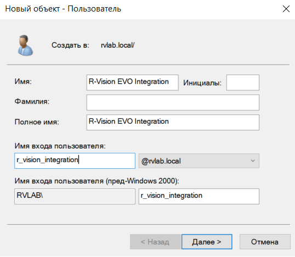Click the disabled < Назад button
This screenshot has height=257, width=295.
click(155, 242)
